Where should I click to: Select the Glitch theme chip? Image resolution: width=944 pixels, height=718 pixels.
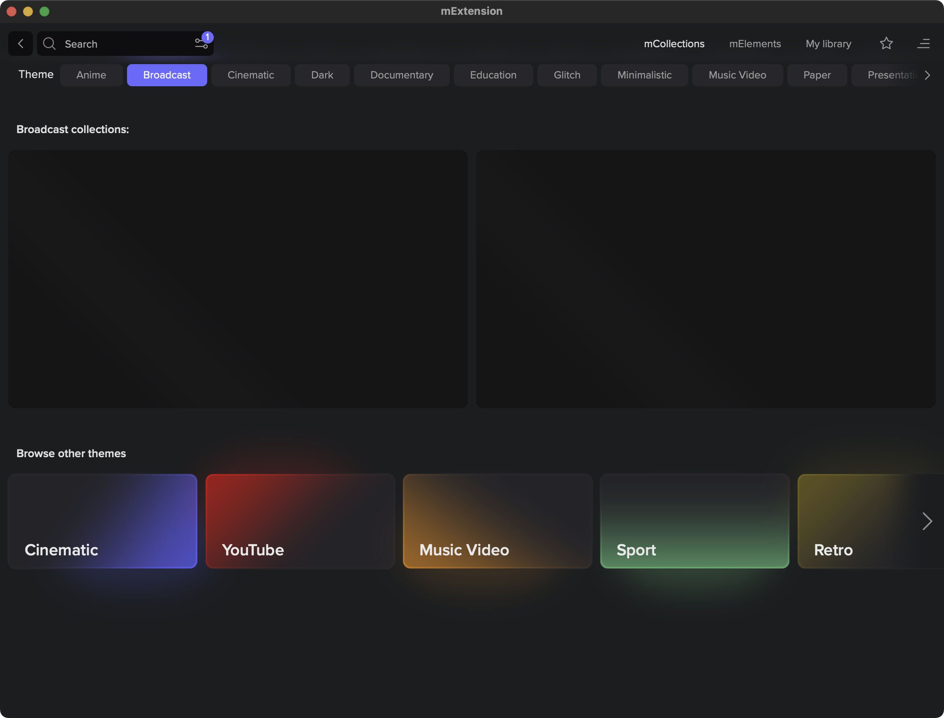pos(567,75)
